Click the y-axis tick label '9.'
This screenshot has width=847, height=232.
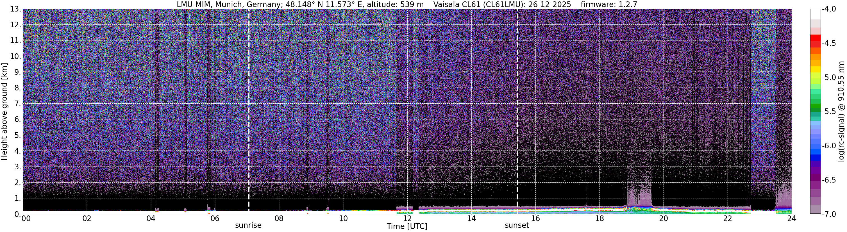[x=18, y=72]
